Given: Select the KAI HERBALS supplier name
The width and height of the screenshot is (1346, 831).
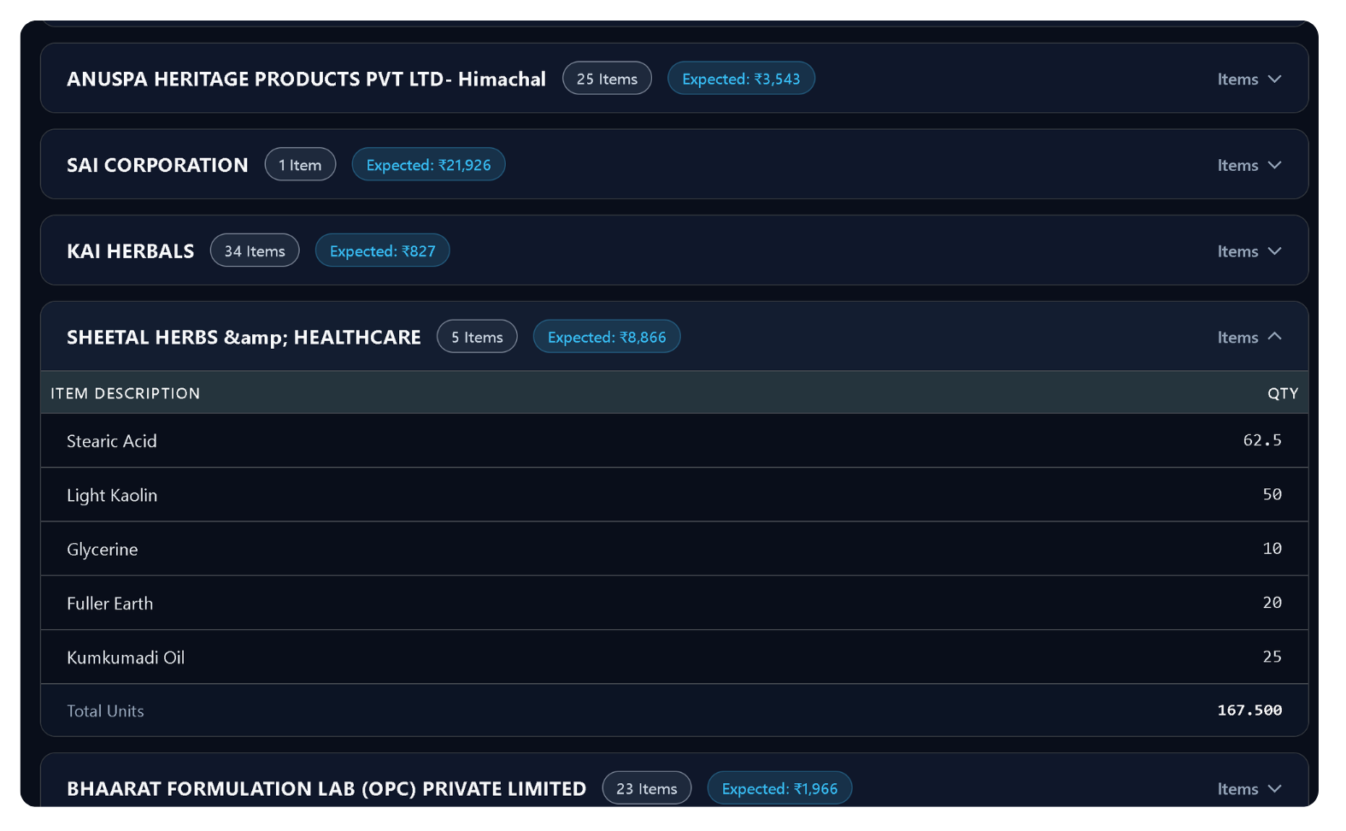Looking at the screenshot, I should 131,251.
